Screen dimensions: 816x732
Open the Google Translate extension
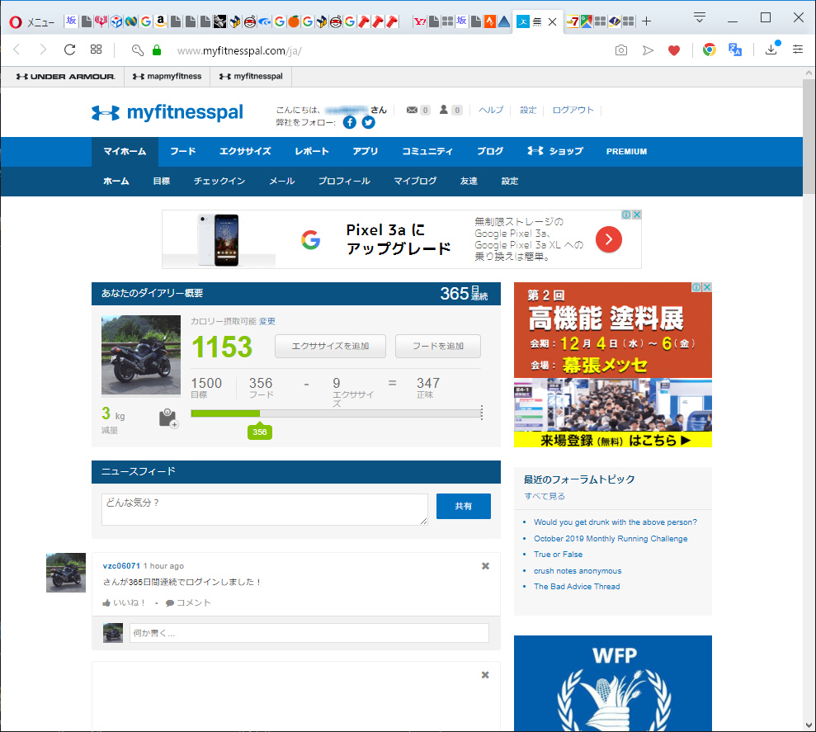click(x=735, y=50)
